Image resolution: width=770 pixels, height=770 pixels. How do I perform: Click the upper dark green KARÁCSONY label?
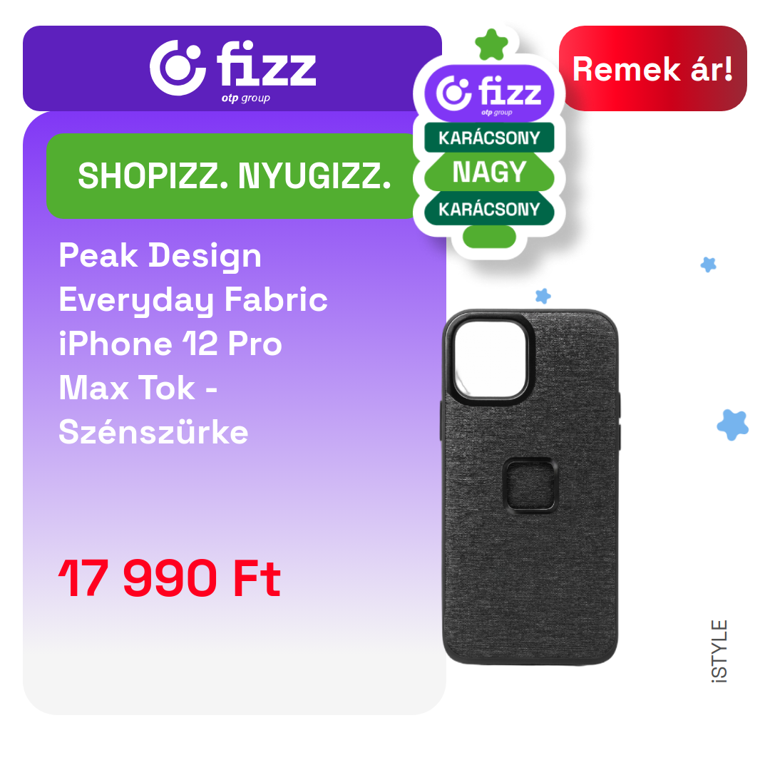click(489, 138)
